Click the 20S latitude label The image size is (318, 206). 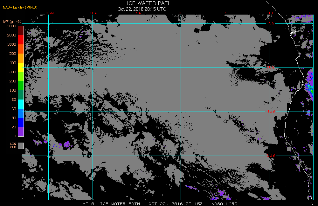click(x=271, y=155)
